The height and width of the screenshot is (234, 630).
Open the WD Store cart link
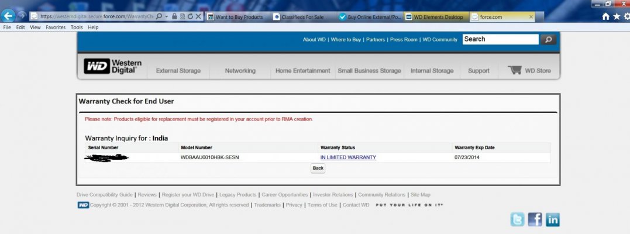point(529,70)
